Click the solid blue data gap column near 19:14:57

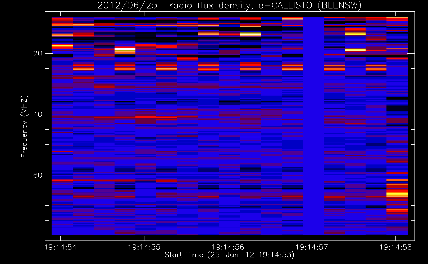313,126
